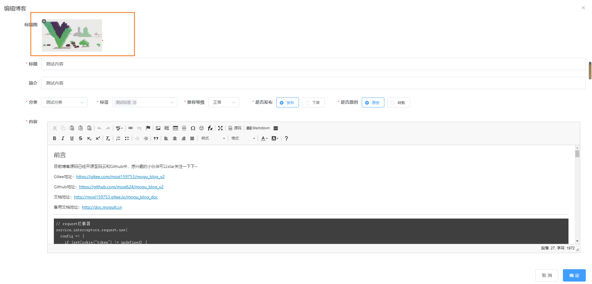
Task: Toggle bold formatting
Action: [54, 138]
